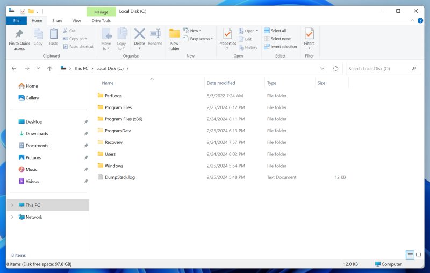This screenshot has height=273, width=430.
Task: Open the File menu tab
Action: tap(17, 20)
